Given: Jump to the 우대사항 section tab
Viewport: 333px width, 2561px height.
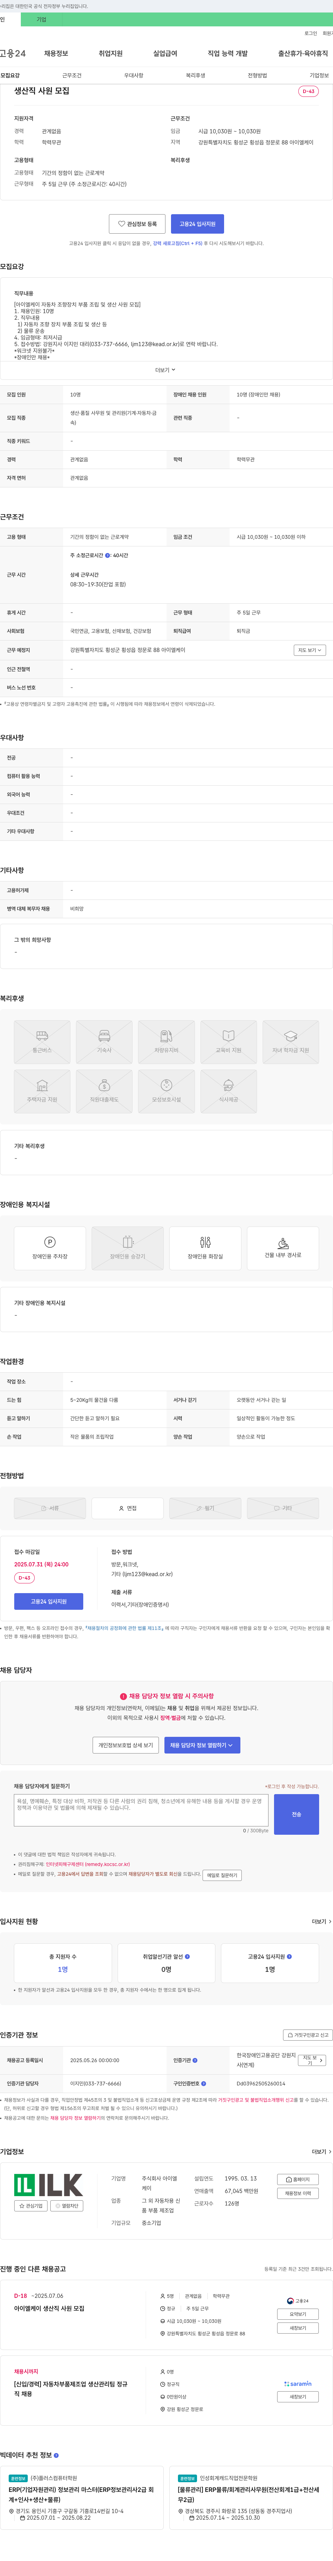Looking at the screenshot, I should tap(133, 76).
